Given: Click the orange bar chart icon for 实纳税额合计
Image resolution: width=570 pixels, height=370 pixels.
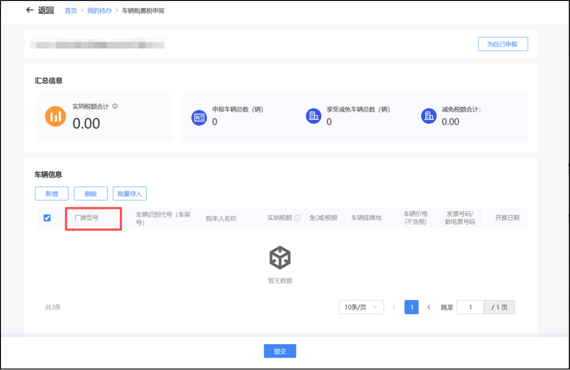Looking at the screenshot, I should point(55,116).
